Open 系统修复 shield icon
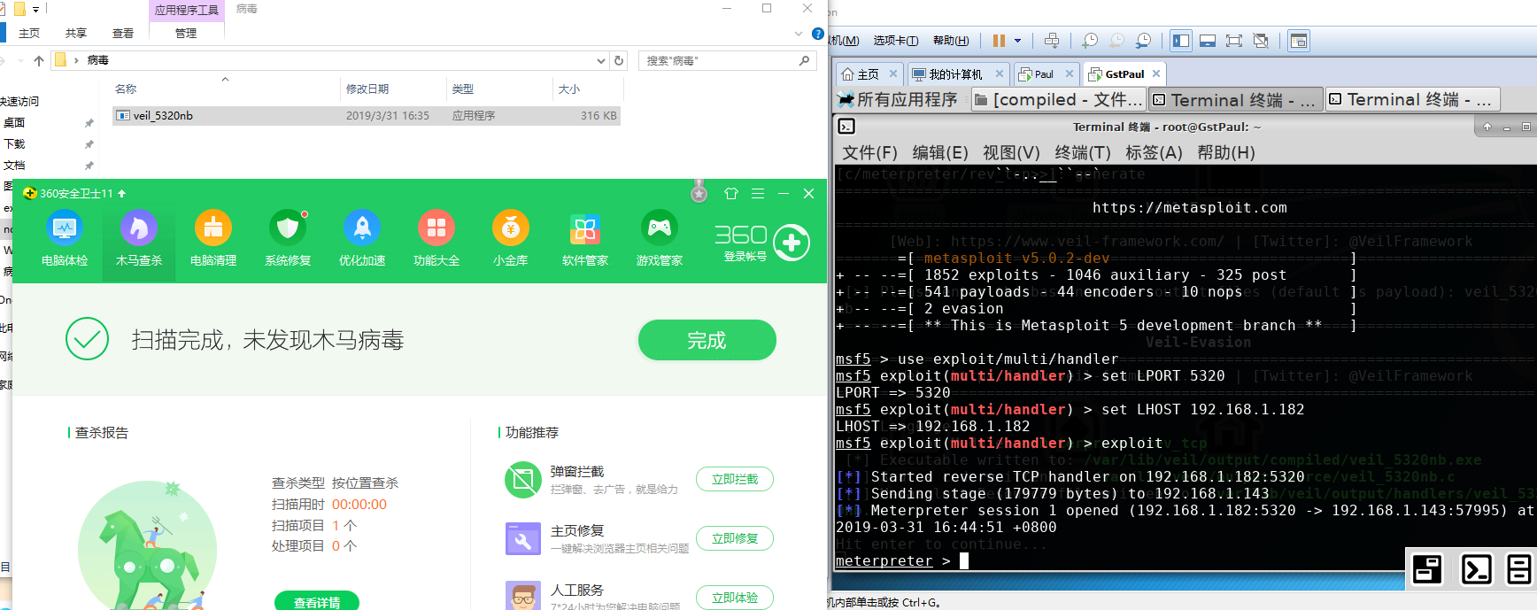 click(288, 239)
